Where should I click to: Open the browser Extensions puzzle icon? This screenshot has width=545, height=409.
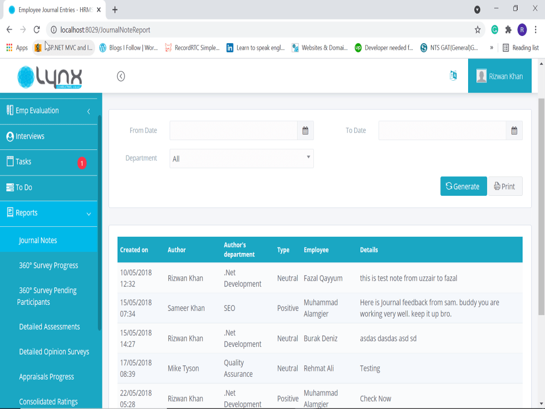[508, 29]
